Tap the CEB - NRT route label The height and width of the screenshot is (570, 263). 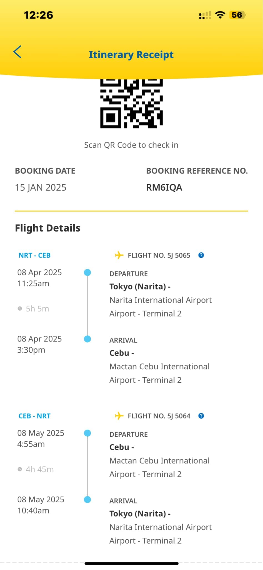[34, 416]
